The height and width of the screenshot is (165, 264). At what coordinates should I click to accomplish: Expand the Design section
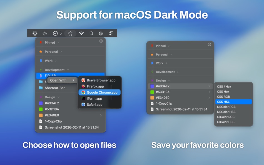point(51,97)
